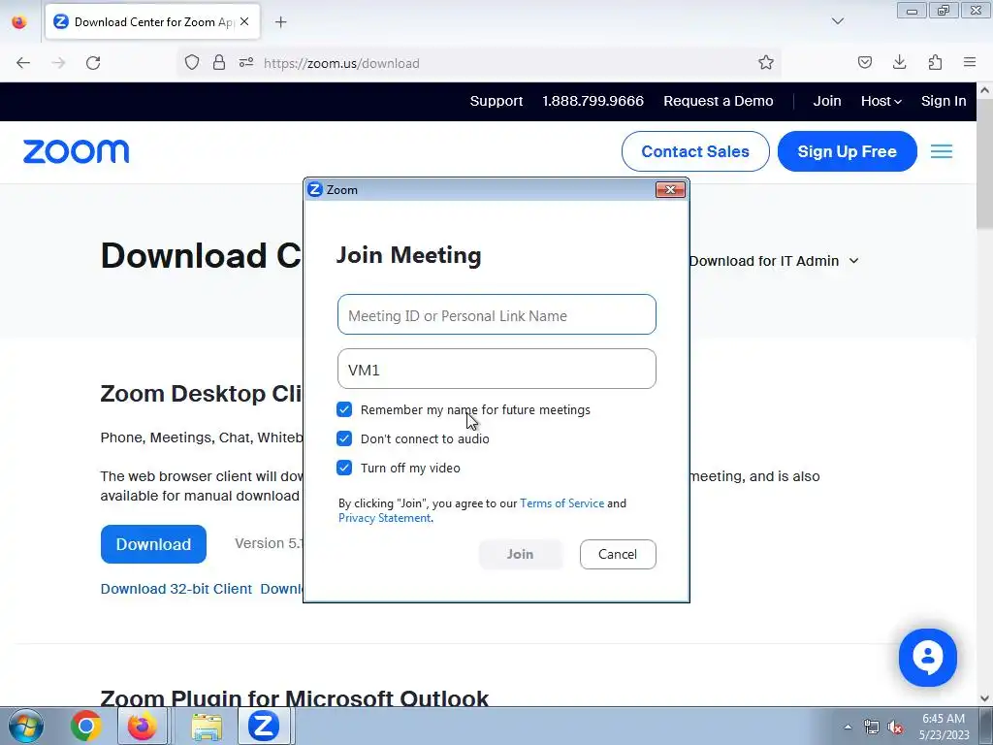Uncheck Remember my name for future meetings
Screen dimensions: 993x745
coord(344,409)
